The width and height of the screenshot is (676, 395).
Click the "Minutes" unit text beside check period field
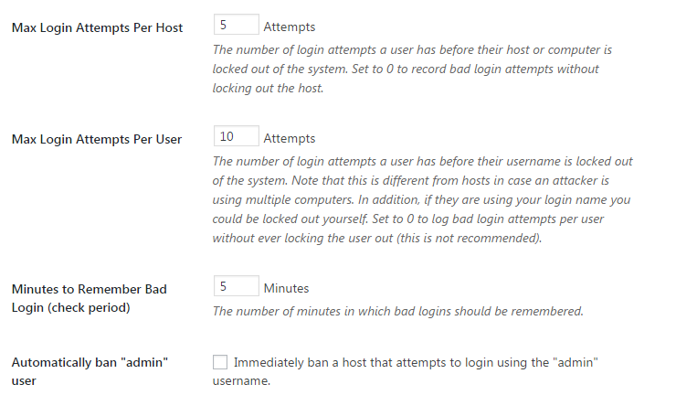click(286, 288)
